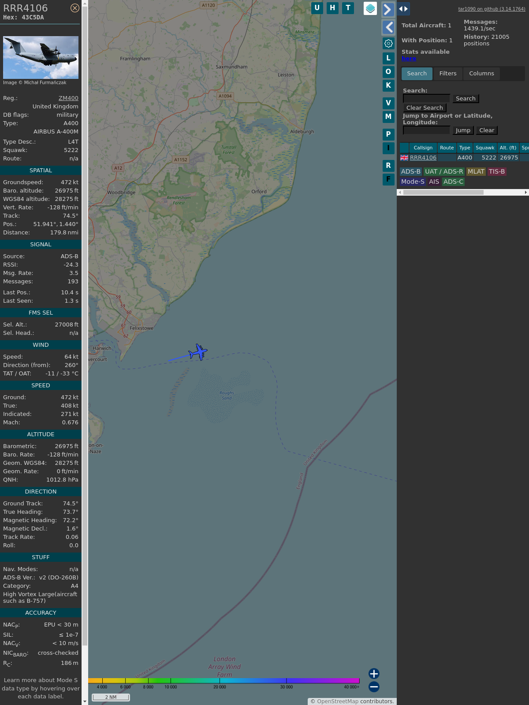The width and height of the screenshot is (529, 705).
Task: Select RRR4106 callsign in aircraft table
Action: [423, 158]
